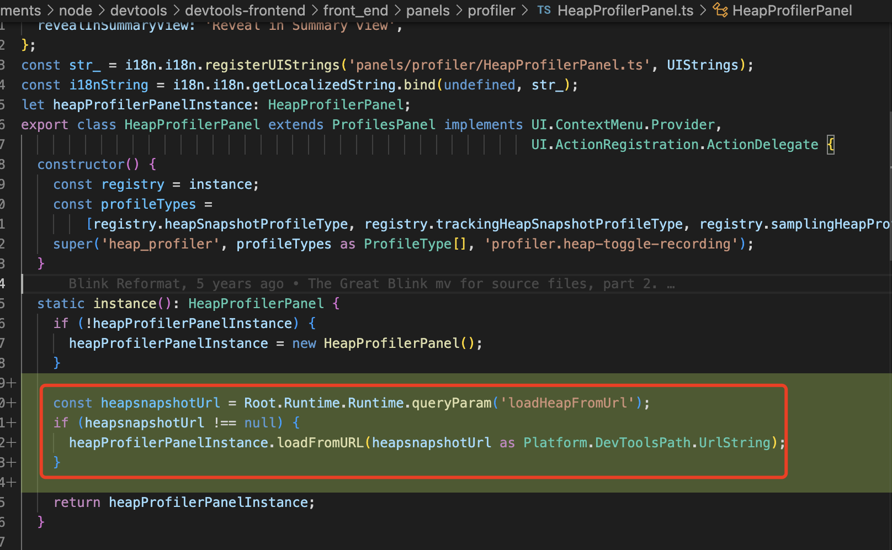892x550 pixels.
Task: Click the devtools breadcrumb entry
Action: coord(138,10)
